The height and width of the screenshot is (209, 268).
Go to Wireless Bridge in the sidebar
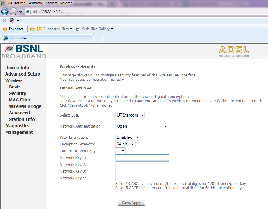(x=25, y=106)
